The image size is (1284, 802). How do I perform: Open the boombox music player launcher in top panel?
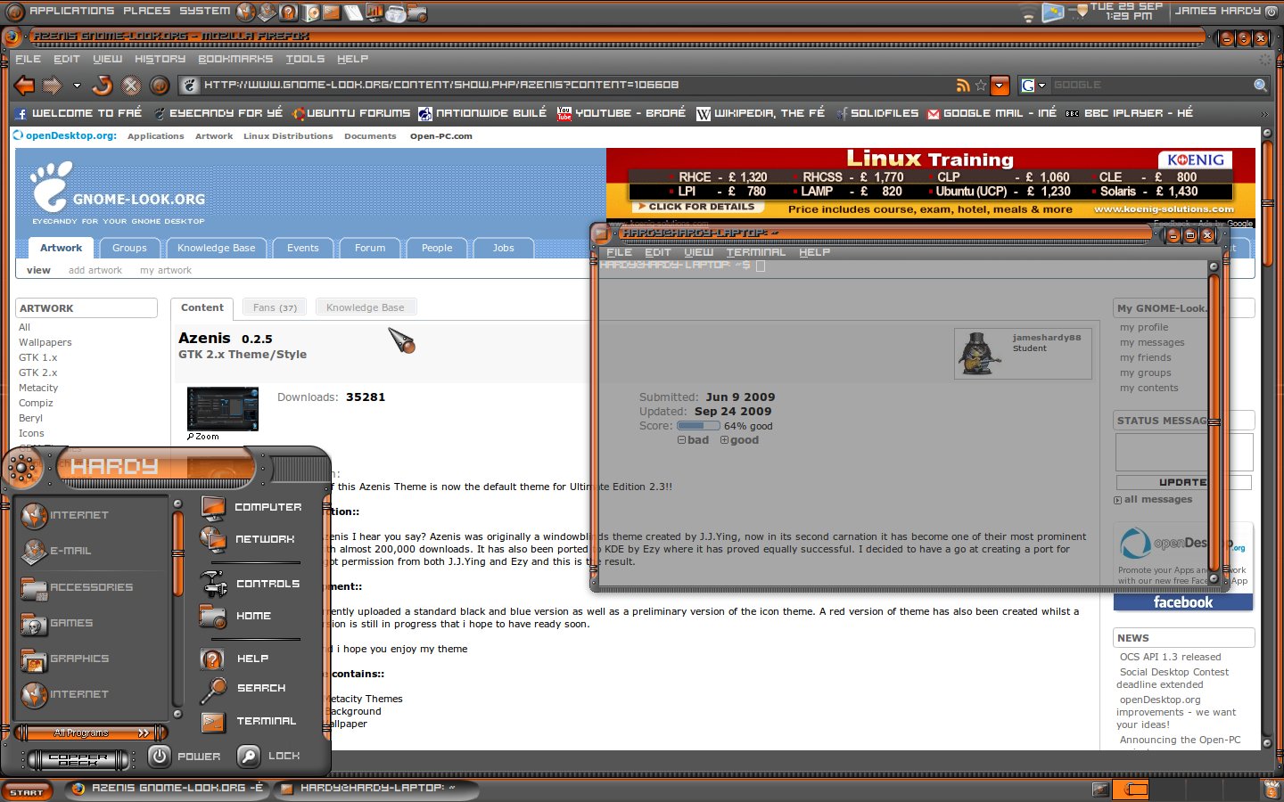[395, 12]
